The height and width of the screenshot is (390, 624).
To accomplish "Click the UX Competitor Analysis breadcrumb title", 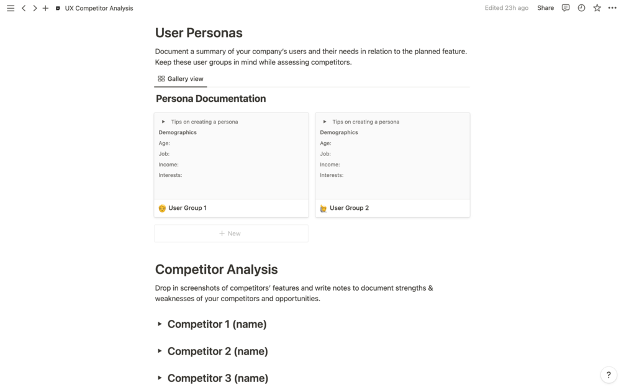I will (x=99, y=8).
